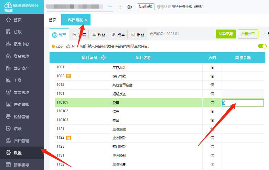
Task: Switch to 负债 category tab
Action: 79,35
